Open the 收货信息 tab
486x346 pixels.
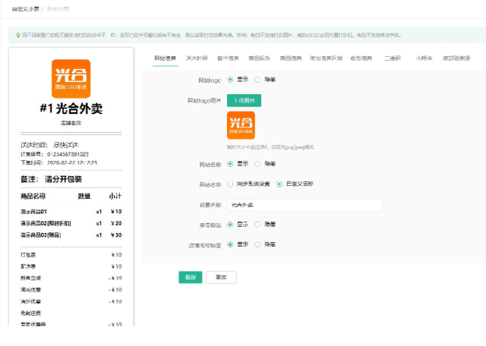coord(361,58)
